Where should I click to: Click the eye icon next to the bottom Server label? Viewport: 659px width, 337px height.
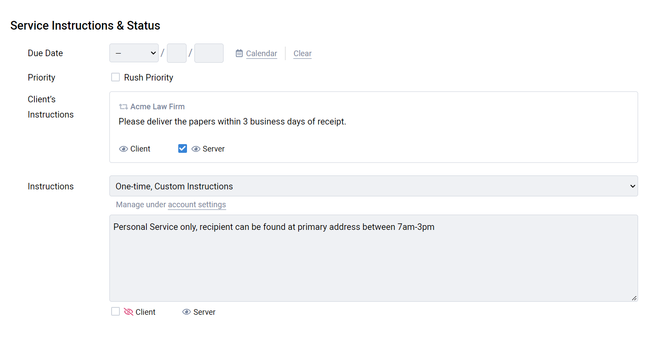coord(187,312)
